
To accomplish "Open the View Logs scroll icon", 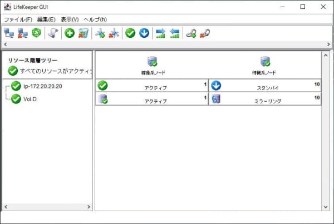I will [x=53, y=33].
